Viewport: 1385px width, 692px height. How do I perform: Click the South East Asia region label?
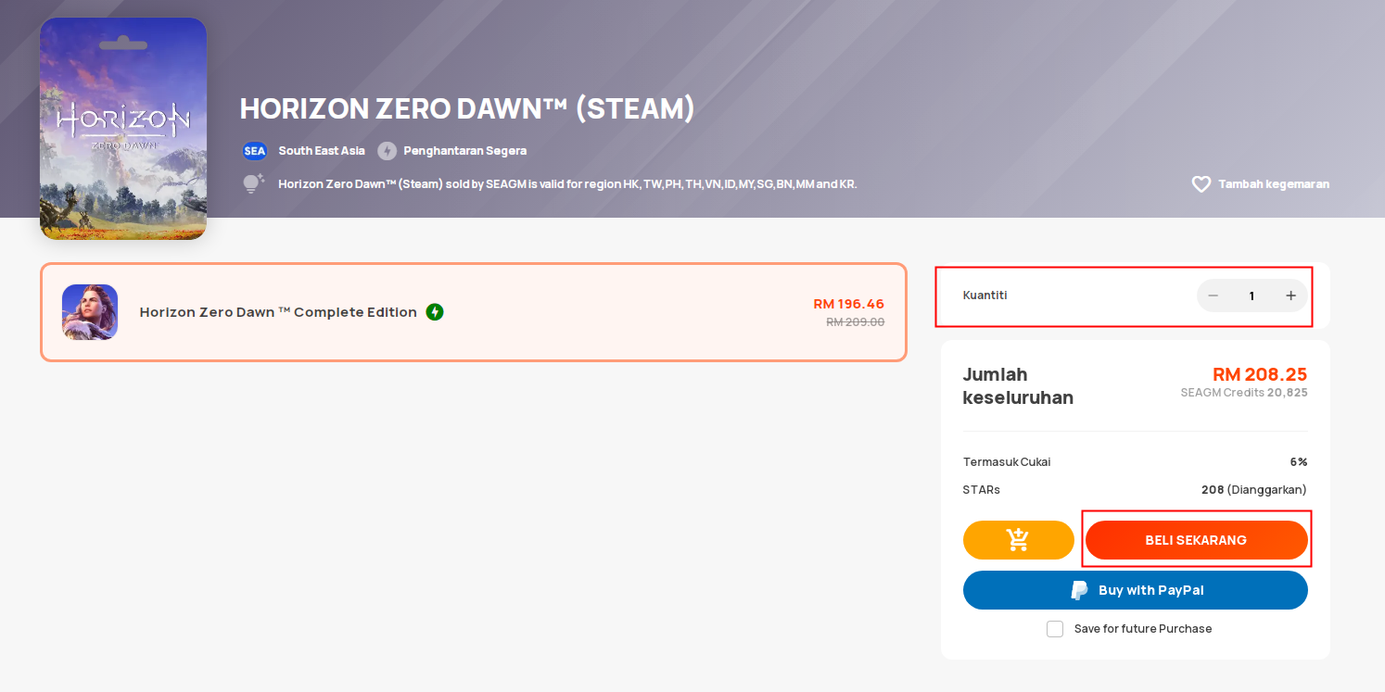322,151
